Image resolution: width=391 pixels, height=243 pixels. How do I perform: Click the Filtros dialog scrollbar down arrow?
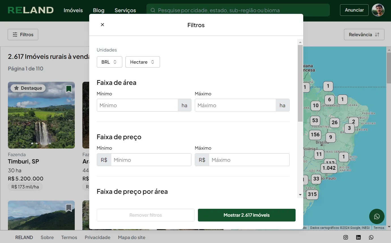tap(300, 195)
